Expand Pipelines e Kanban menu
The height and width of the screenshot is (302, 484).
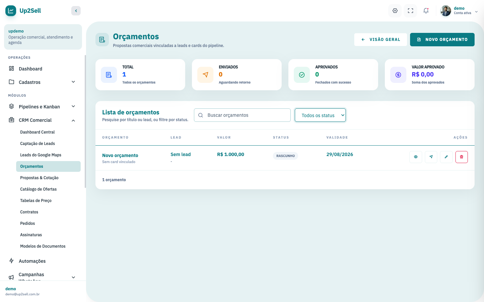coord(43,106)
